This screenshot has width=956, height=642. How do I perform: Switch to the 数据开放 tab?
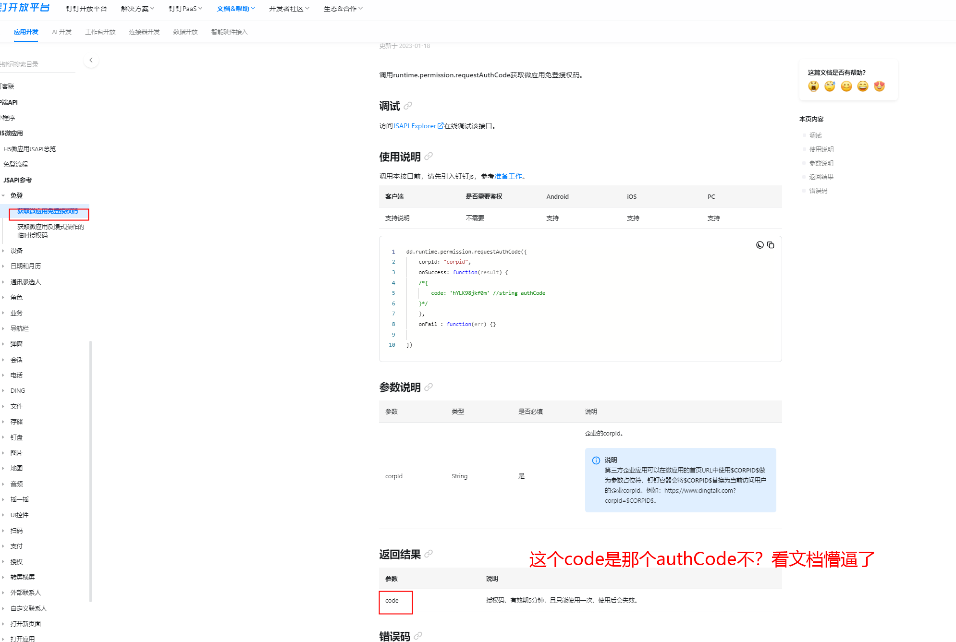tap(185, 32)
